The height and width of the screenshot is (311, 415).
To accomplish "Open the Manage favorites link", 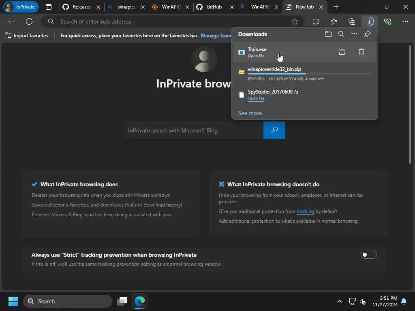I will [x=216, y=36].
